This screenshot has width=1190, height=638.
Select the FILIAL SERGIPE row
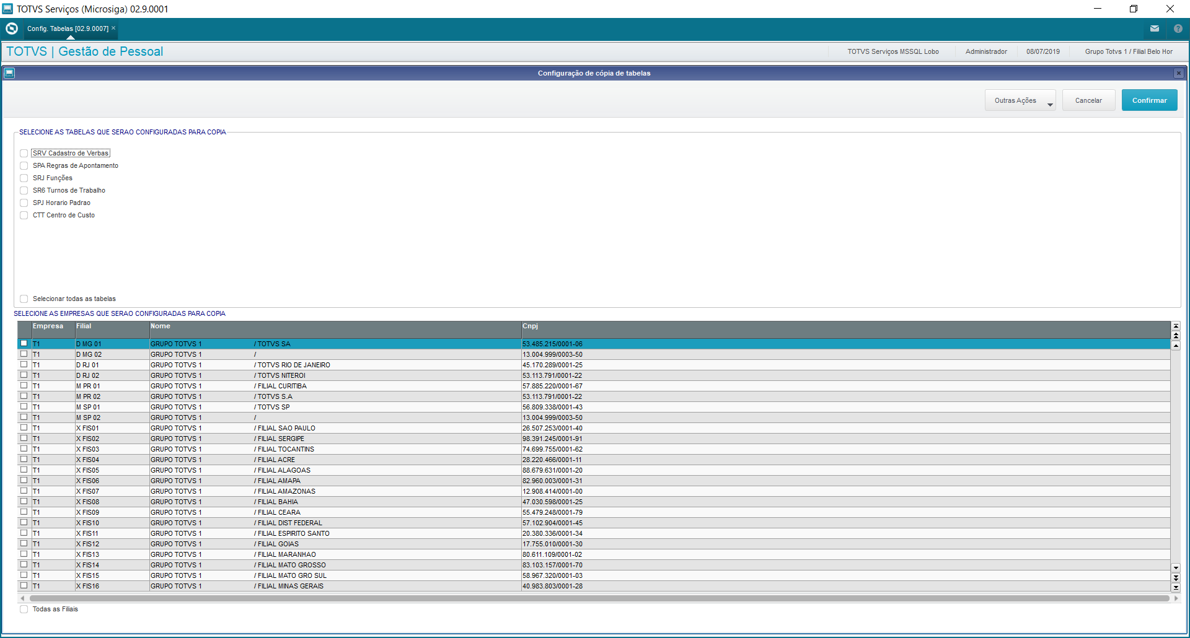point(594,439)
